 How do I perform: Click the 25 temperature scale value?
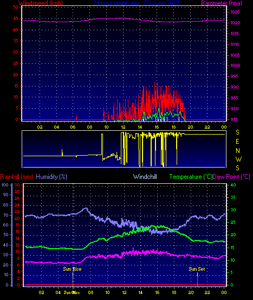[233, 222]
